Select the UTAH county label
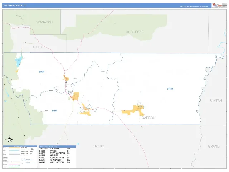Viewport: 229px width, 172px height. pos(37,47)
